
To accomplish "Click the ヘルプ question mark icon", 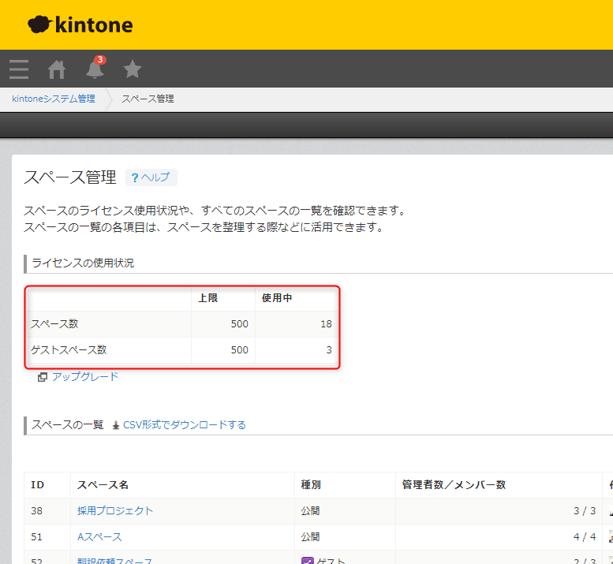I will point(136,177).
